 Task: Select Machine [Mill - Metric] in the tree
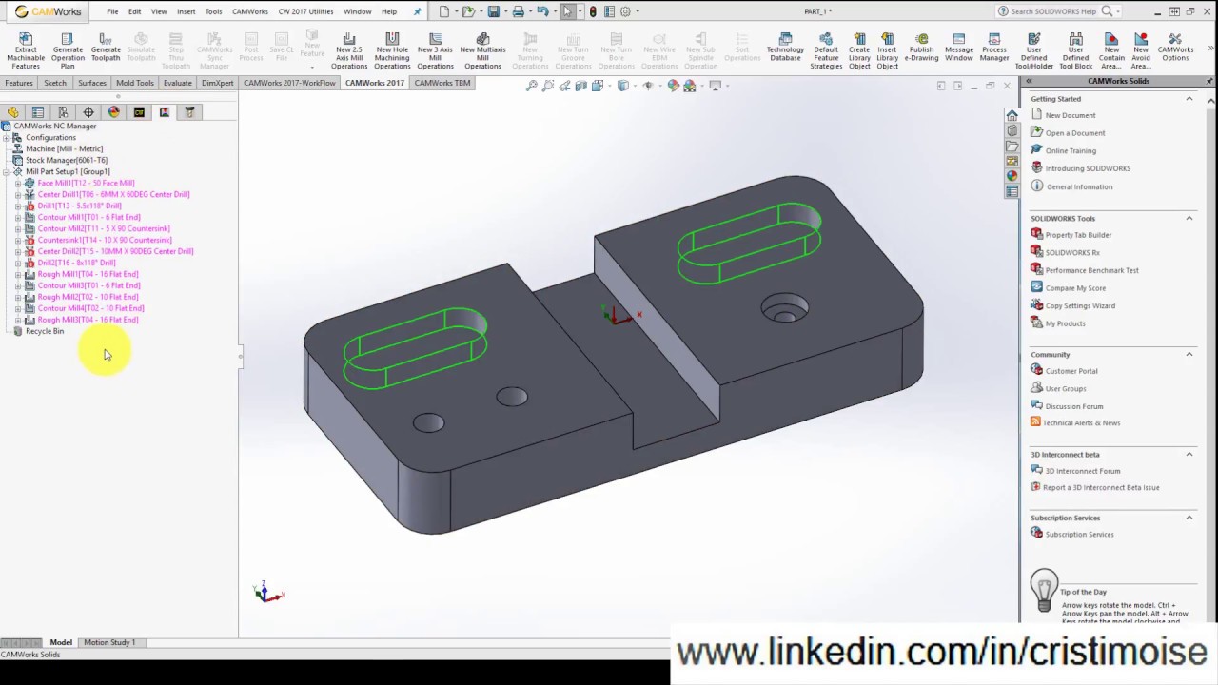click(64, 149)
